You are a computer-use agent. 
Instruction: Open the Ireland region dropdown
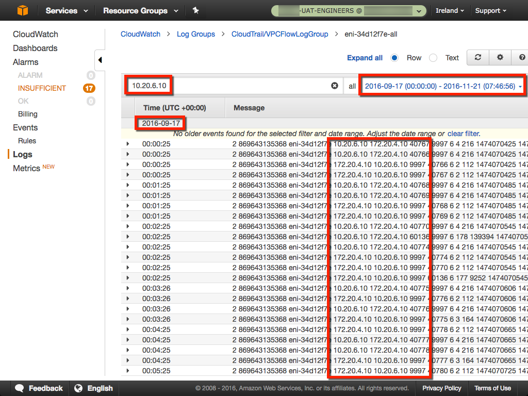pos(449,10)
